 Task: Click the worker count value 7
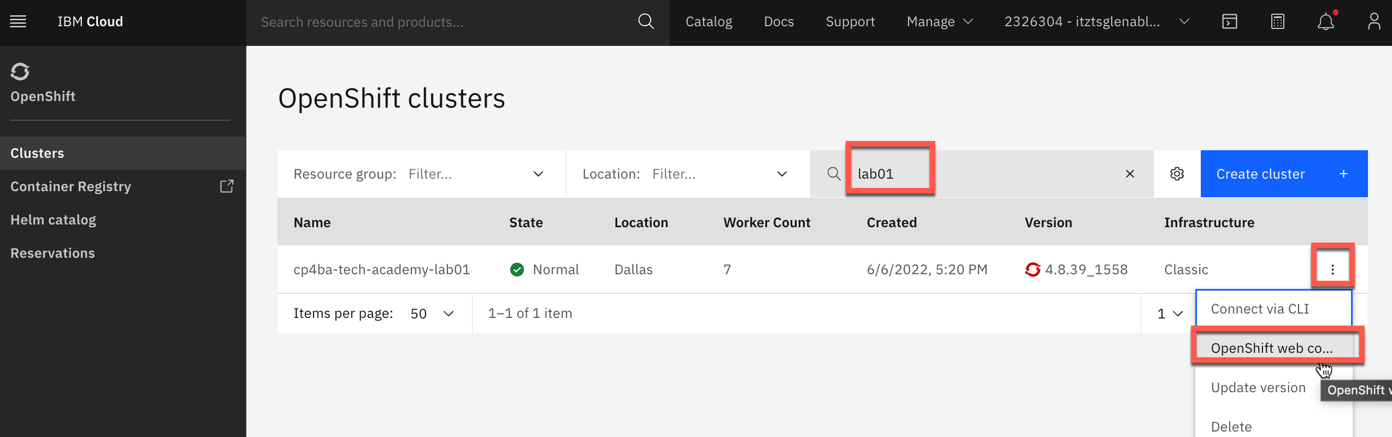click(727, 269)
